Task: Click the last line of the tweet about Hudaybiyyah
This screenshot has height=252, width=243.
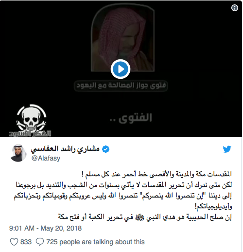Action: pos(145,217)
